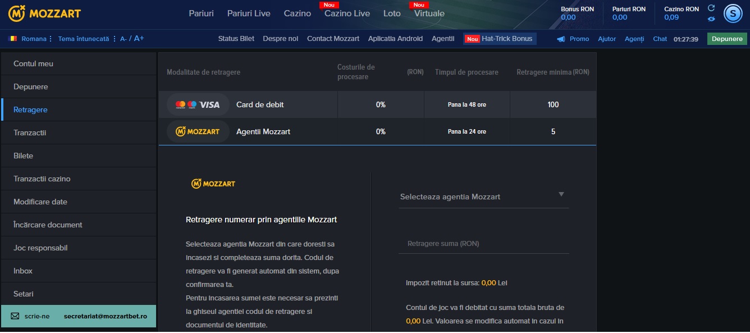Select Retragere in the sidebar
750x333 pixels.
pos(79,110)
